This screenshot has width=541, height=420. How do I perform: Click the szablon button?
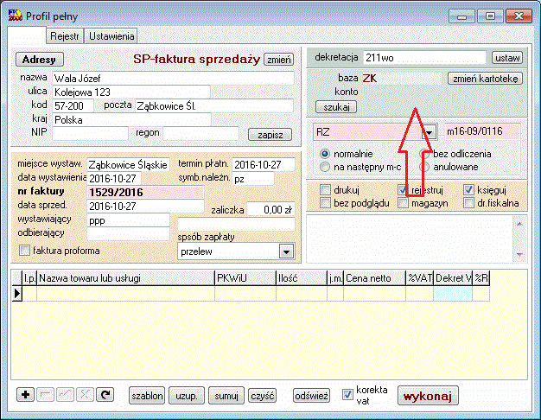pyautogui.click(x=147, y=396)
